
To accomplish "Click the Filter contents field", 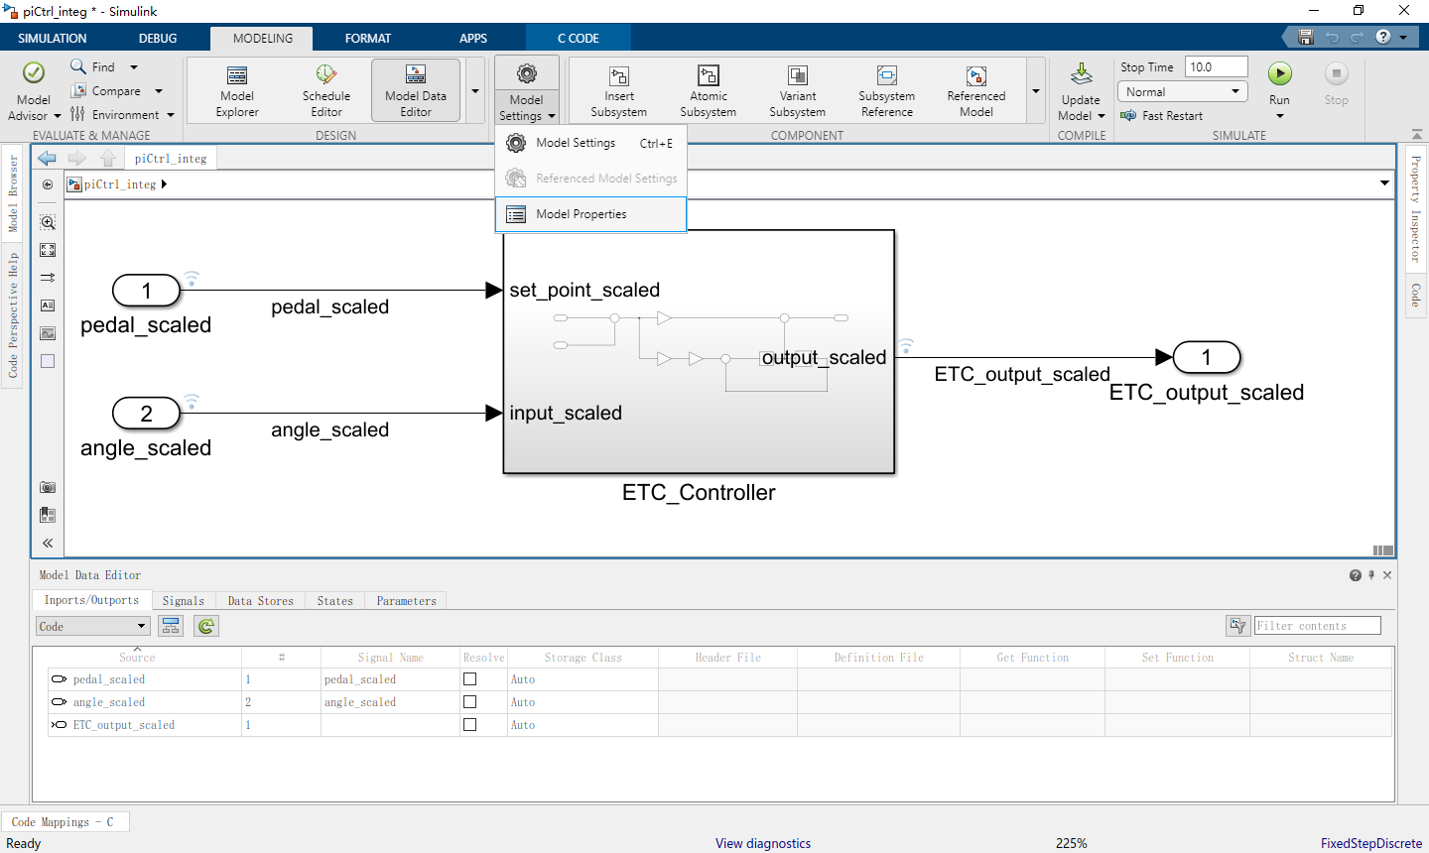I will pos(1317,625).
